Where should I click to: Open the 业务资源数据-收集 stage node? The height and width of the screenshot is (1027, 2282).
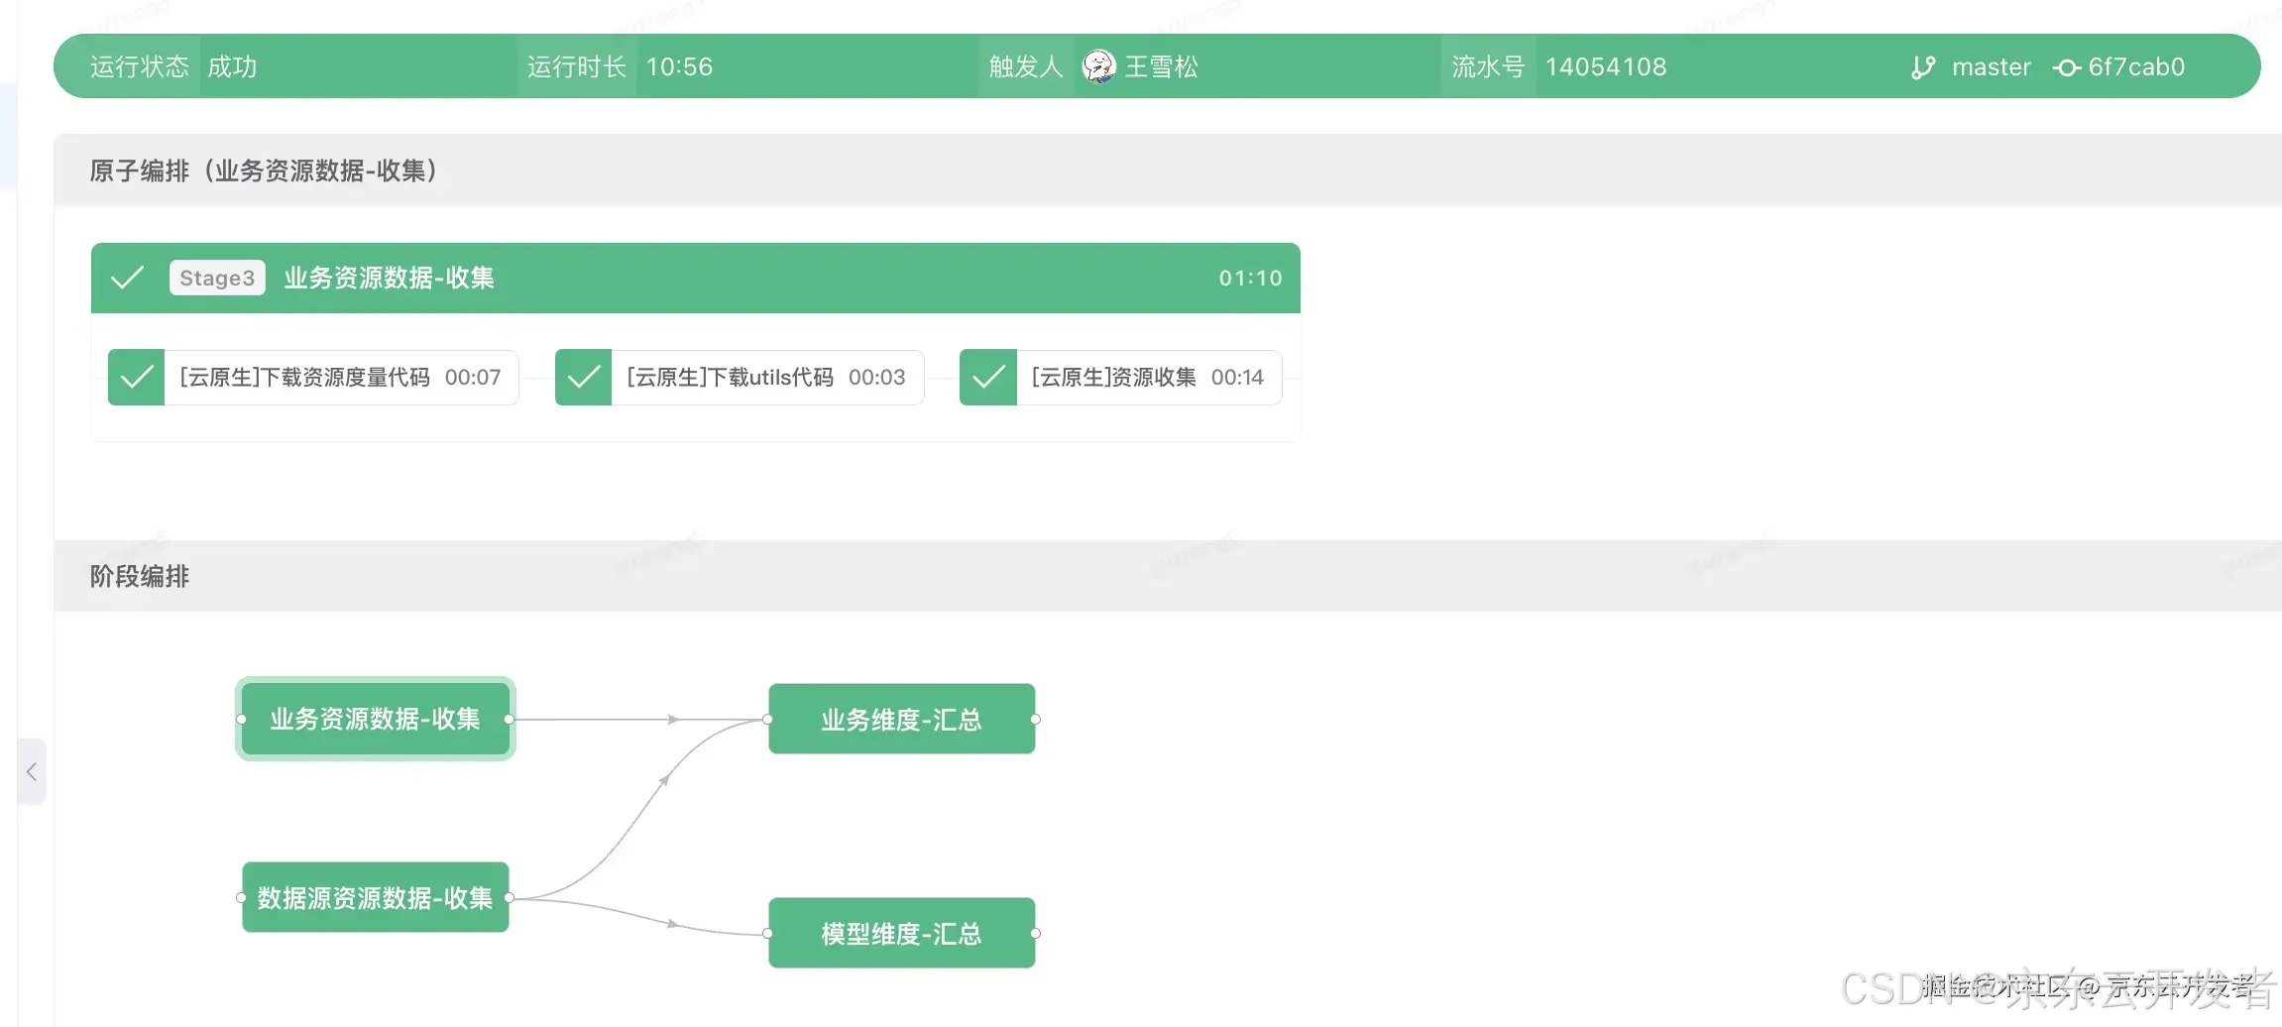coord(375,719)
